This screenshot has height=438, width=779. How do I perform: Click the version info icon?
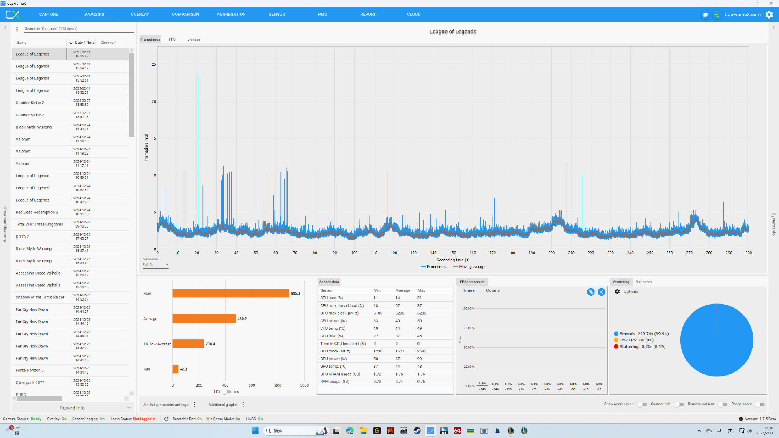click(x=741, y=419)
